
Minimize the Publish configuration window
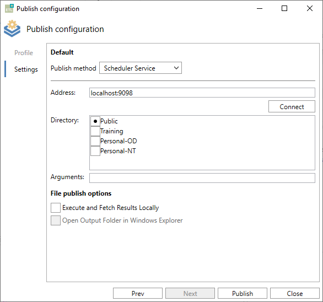260,8
